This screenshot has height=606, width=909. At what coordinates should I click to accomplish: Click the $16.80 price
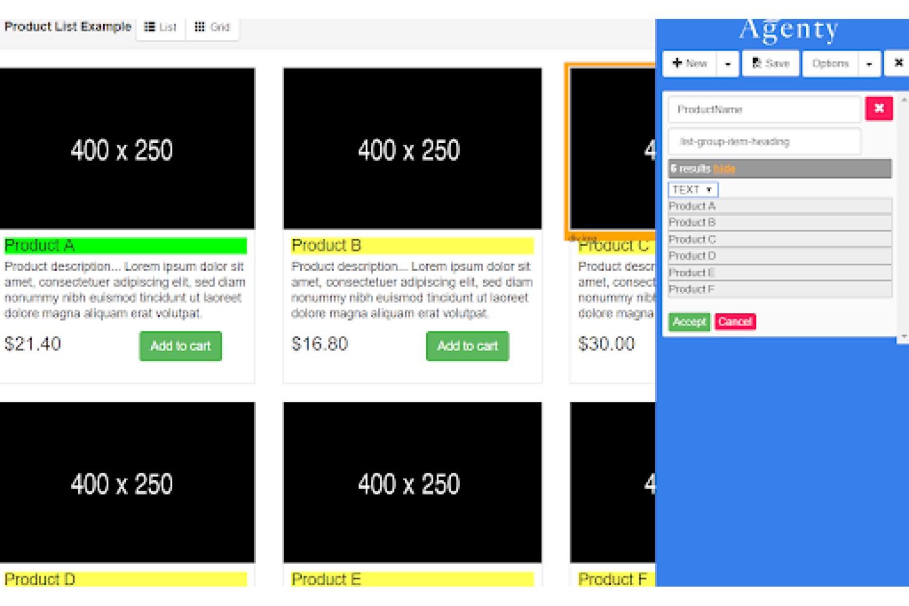click(x=319, y=344)
